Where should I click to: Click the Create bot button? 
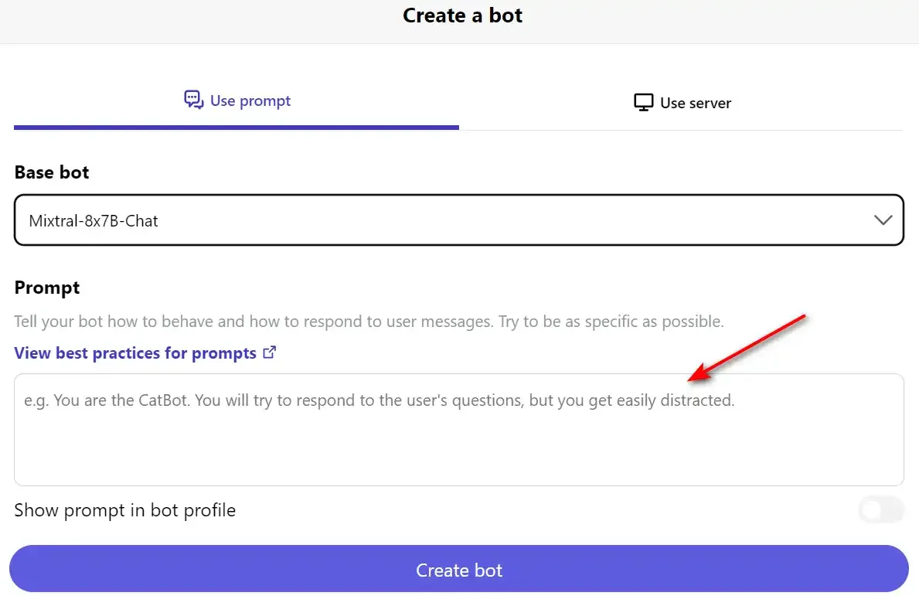pos(459,569)
